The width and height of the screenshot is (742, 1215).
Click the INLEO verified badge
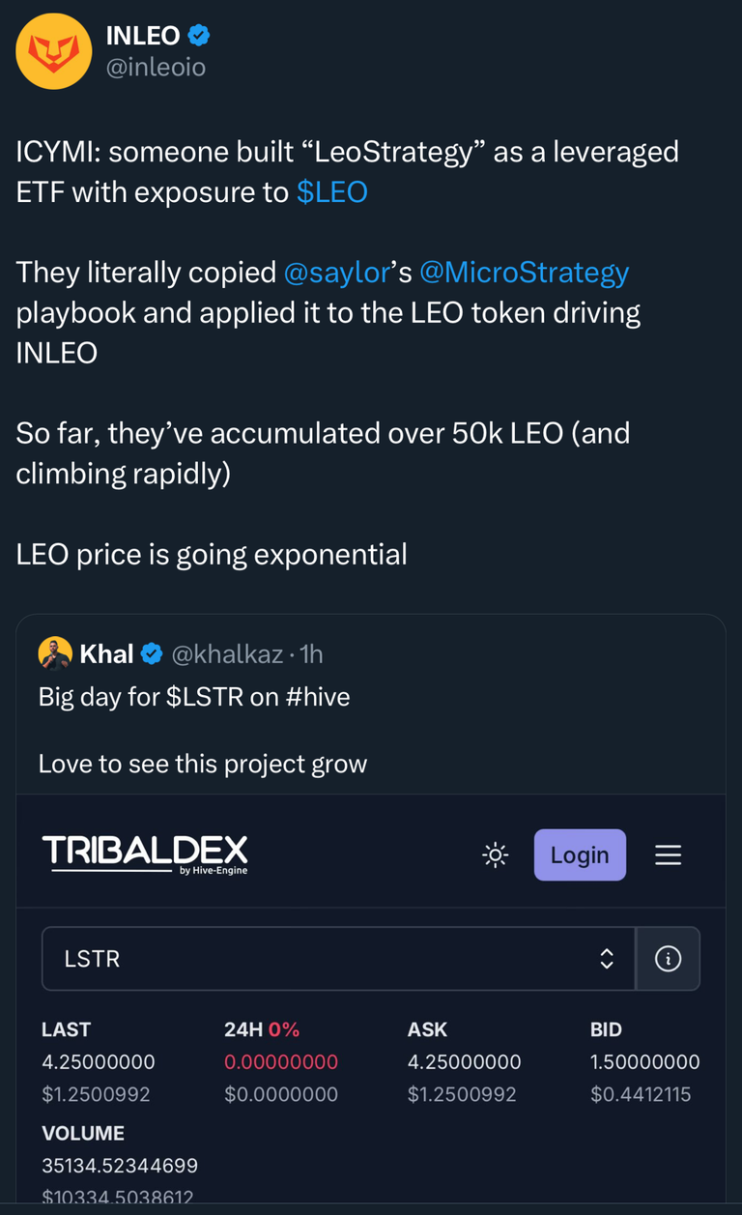point(199,36)
